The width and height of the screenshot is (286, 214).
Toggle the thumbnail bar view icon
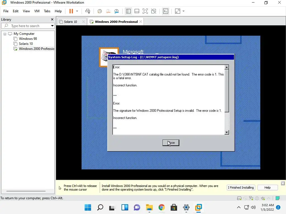137,11
